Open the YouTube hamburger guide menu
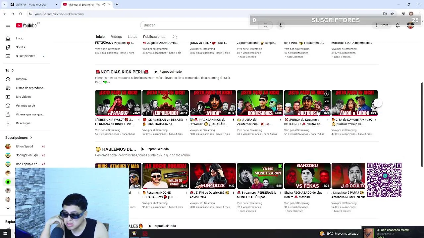424x238 pixels. tap(8, 25)
